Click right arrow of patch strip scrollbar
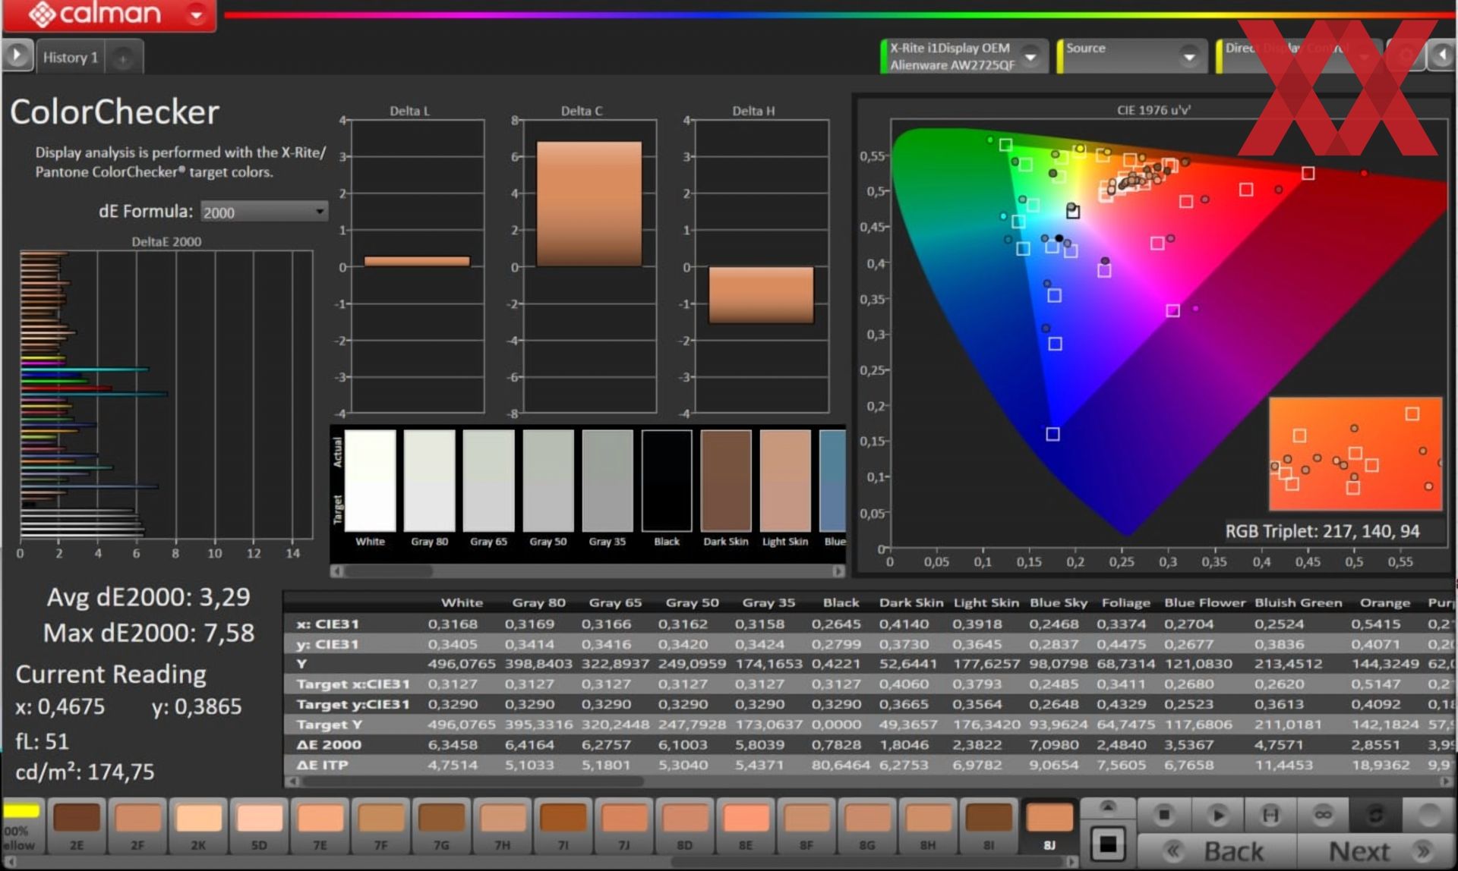This screenshot has height=871, width=1458. (1071, 862)
